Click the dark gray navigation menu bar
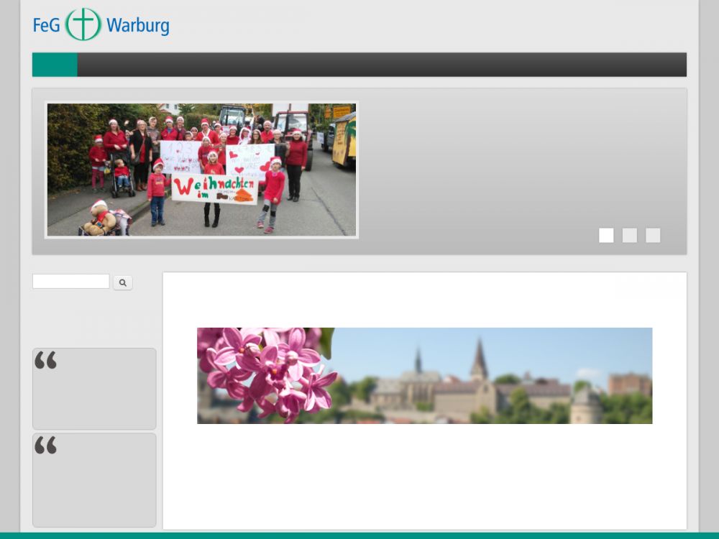The image size is (719, 539). tap(381, 65)
